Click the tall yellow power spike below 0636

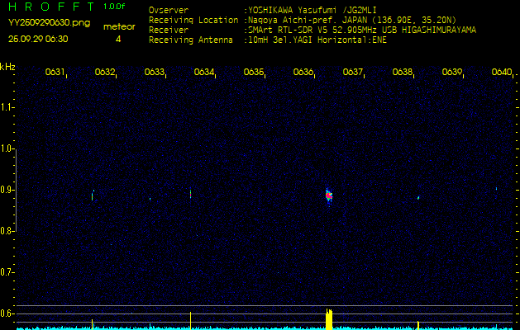coord(328,318)
